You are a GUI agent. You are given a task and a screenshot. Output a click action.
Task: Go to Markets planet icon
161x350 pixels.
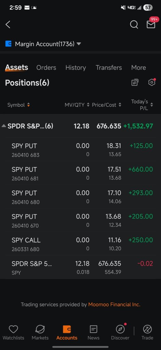point(40,333)
